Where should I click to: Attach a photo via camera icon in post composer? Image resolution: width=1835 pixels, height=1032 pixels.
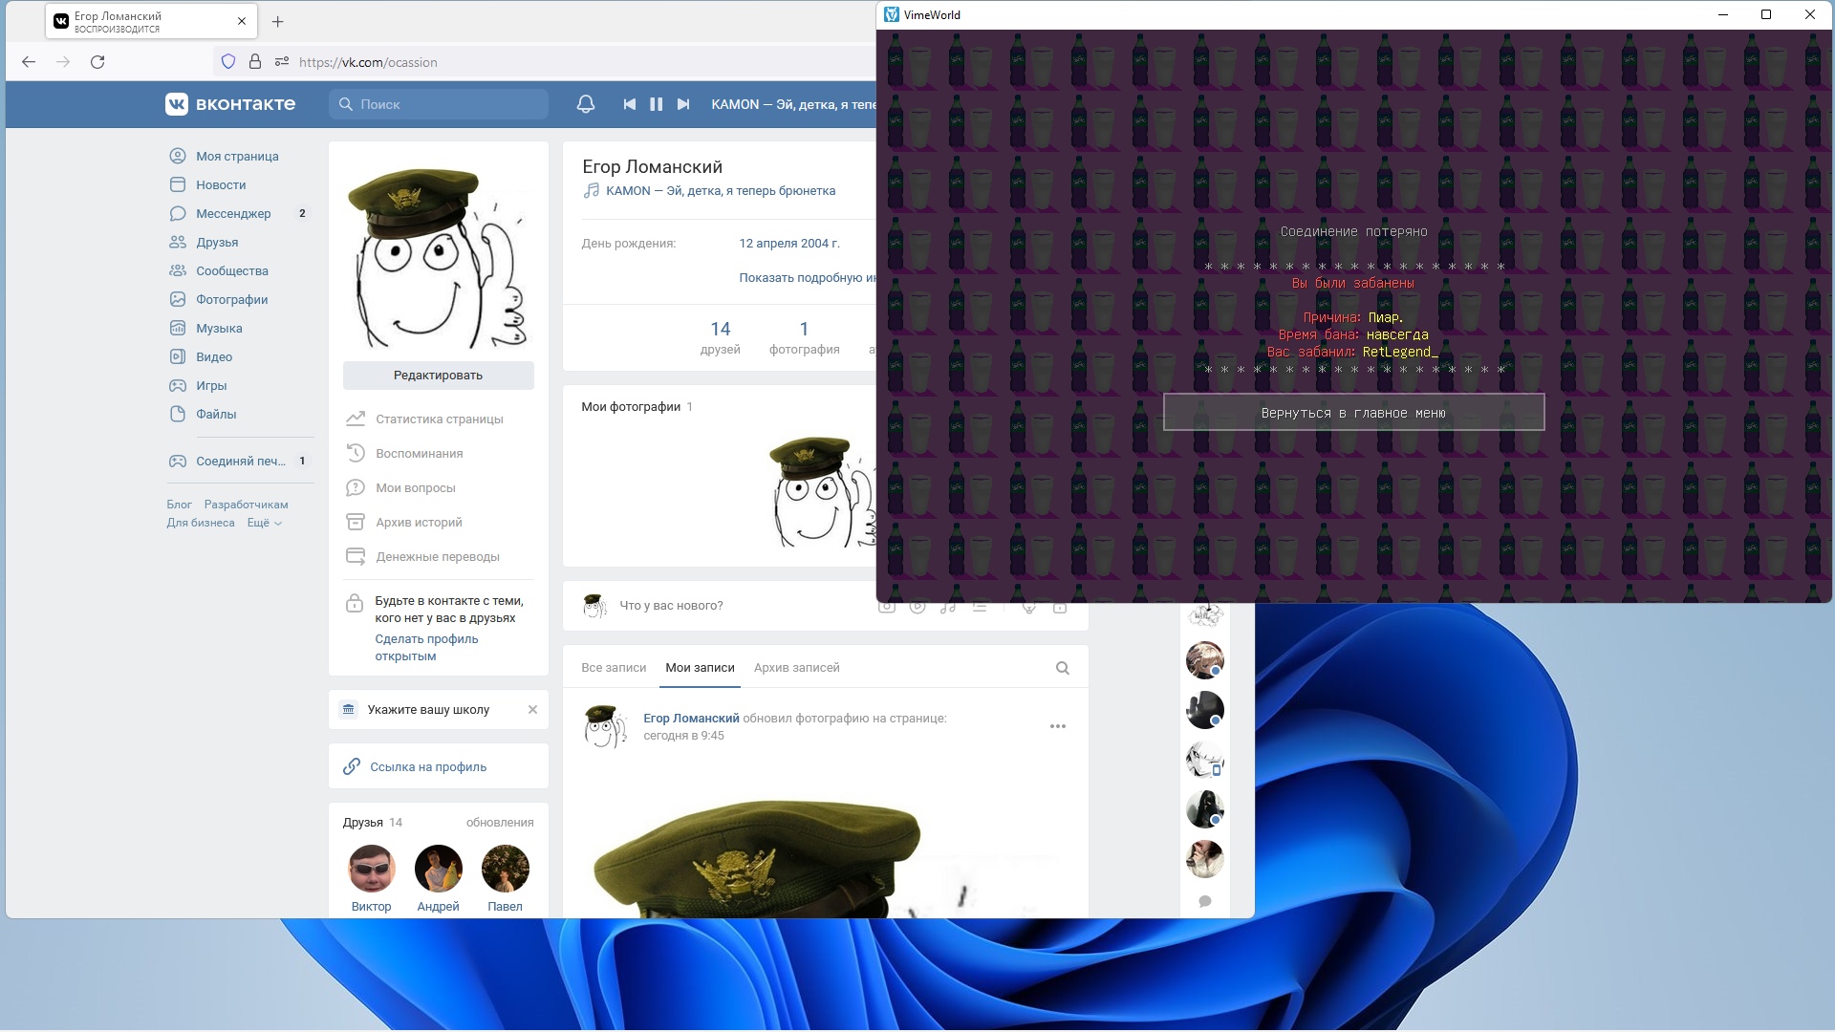tap(887, 605)
